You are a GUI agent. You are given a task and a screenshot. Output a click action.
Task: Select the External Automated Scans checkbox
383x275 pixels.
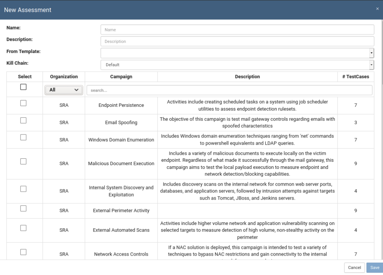tap(23, 228)
